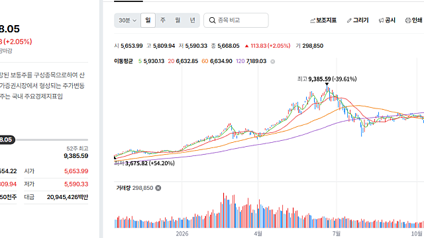The width and height of the screenshot is (424, 238).
Task: Click the 고 5,809.94 high price
Action: tap(161, 46)
